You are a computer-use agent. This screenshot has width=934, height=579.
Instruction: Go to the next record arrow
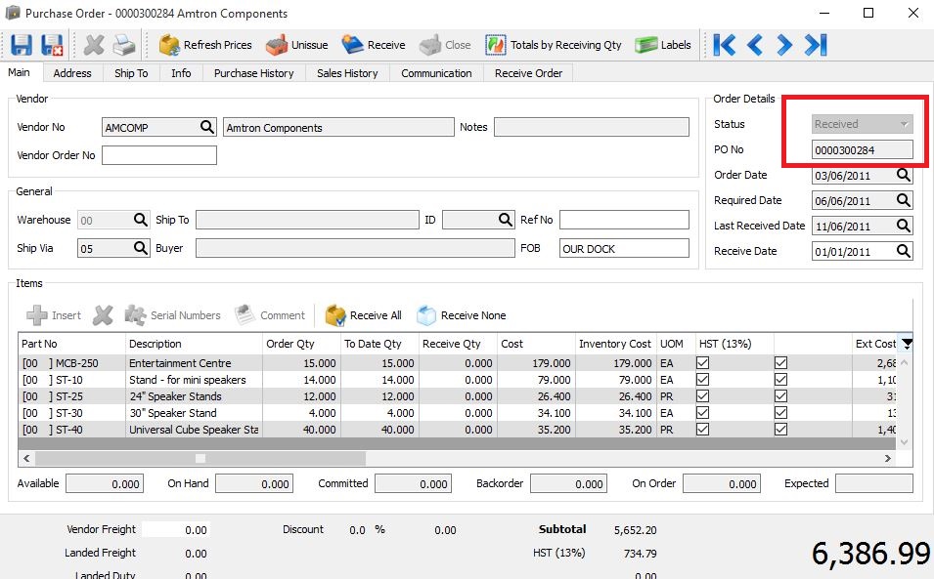tap(784, 45)
